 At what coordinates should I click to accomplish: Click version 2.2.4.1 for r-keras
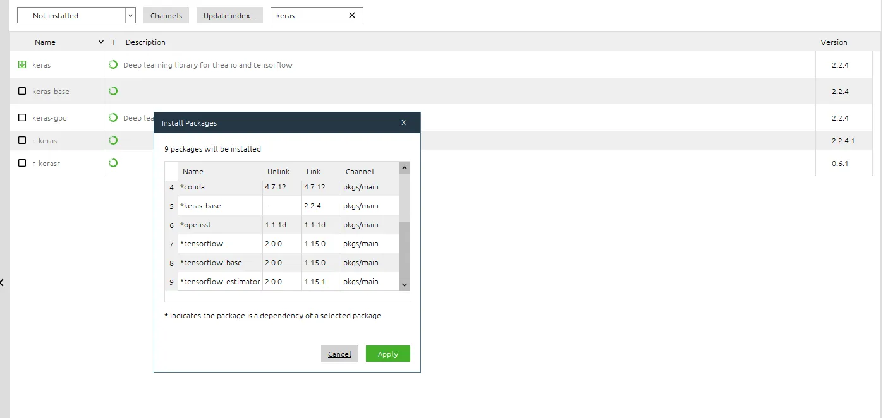tap(843, 141)
